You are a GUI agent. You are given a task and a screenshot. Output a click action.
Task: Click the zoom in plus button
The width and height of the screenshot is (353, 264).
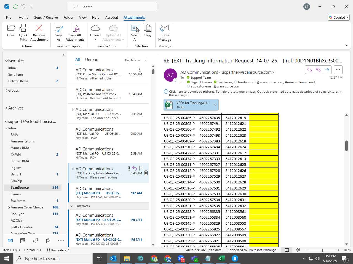(x=338, y=250)
